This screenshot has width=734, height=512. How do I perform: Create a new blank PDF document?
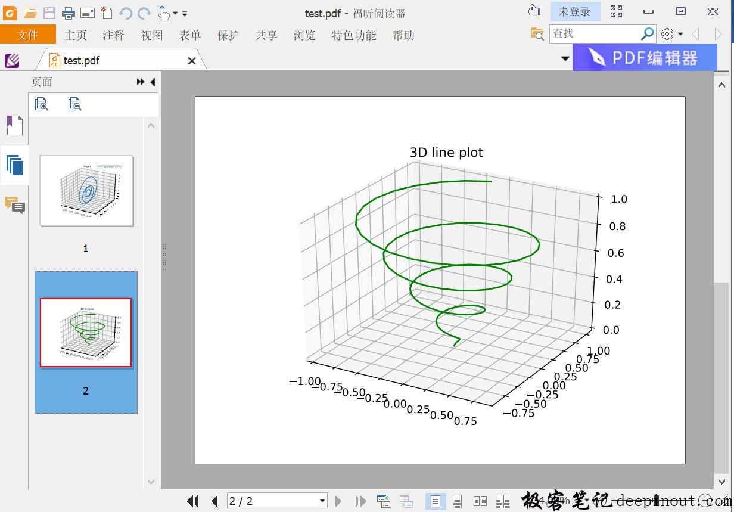pyautogui.click(x=105, y=13)
